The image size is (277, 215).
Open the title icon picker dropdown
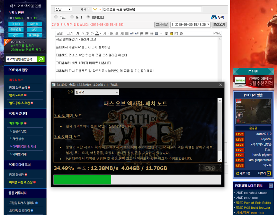(100, 9)
